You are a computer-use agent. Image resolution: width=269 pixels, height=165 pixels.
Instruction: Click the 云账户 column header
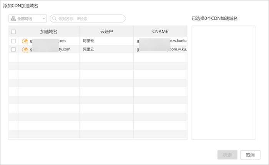point(106,32)
